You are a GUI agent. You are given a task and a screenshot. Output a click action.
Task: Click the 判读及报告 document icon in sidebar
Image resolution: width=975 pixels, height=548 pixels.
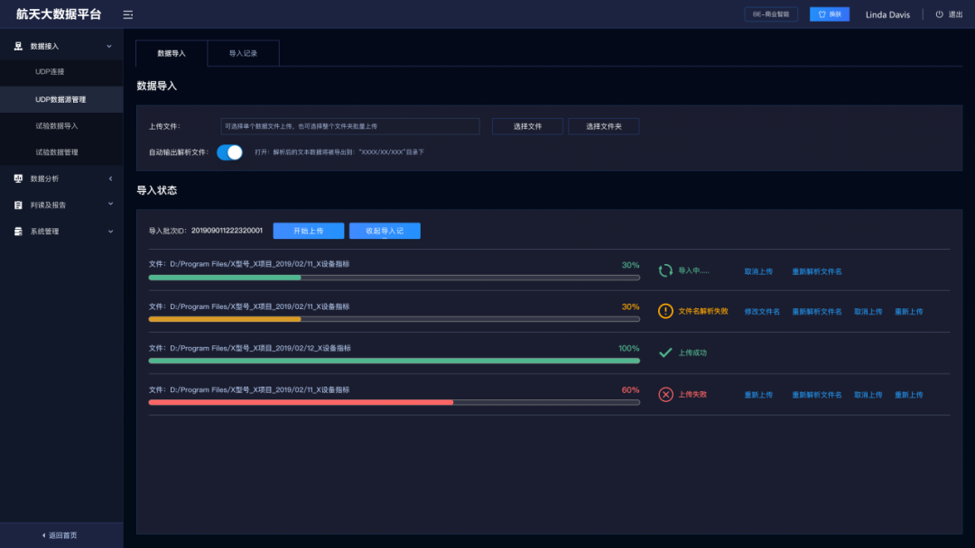click(18, 205)
